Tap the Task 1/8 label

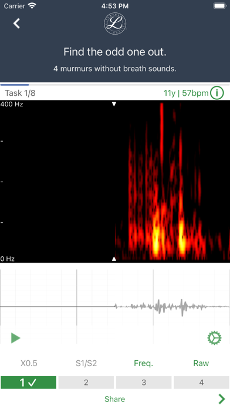click(21, 93)
